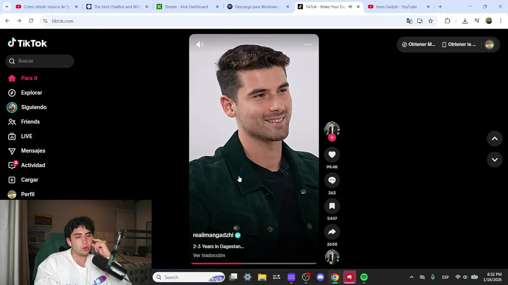Open Discord from the taskbar
The height and width of the screenshot is (285, 508).
point(320,277)
